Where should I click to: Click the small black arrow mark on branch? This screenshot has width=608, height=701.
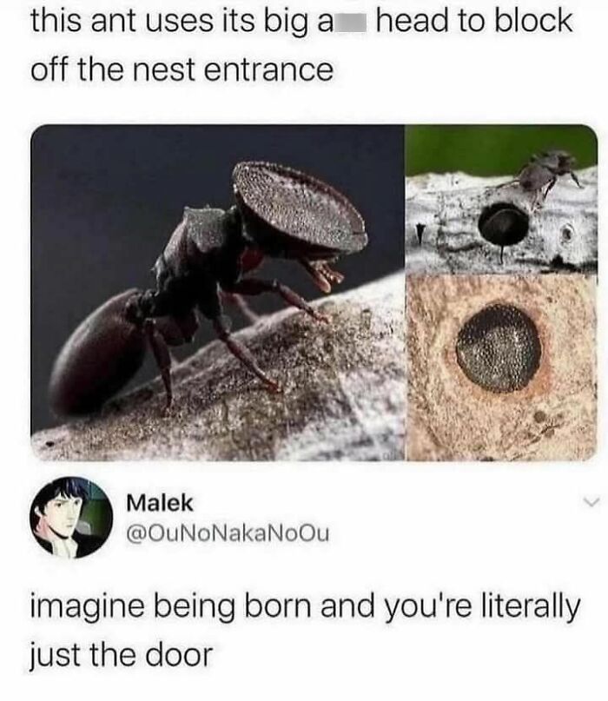tap(420, 233)
